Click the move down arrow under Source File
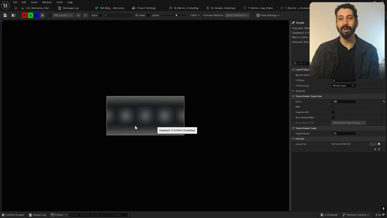Screen dimensions: 387x218 pyautogui.click(x=375, y=149)
